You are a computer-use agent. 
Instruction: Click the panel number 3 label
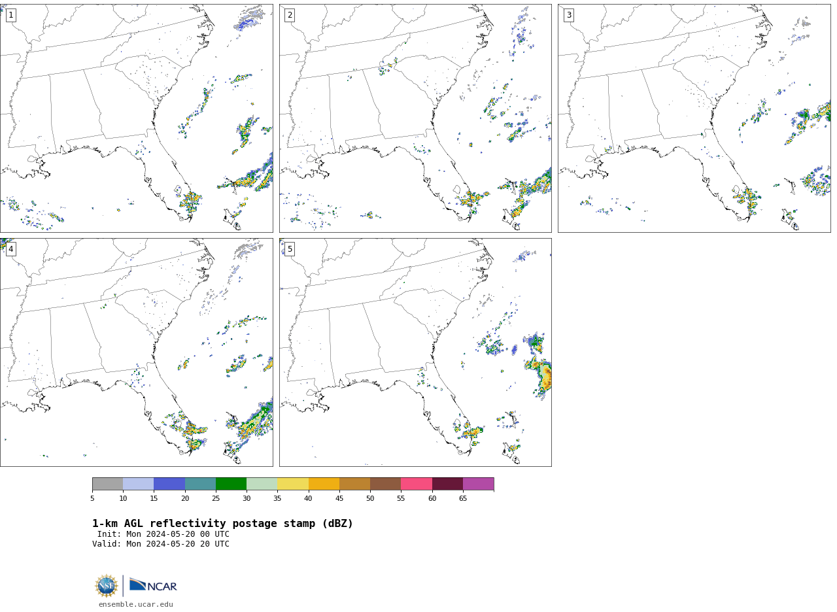[569, 15]
